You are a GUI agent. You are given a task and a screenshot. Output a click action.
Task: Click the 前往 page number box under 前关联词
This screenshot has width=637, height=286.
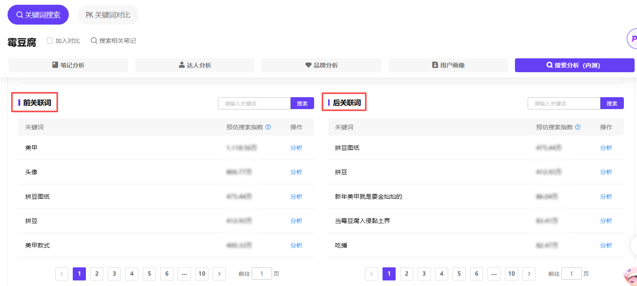262,274
